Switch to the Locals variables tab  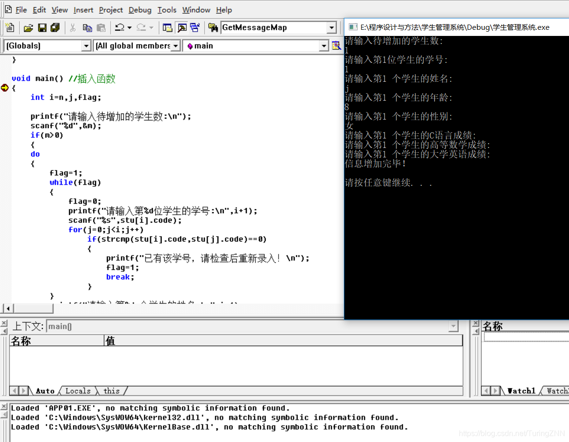pyautogui.click(x=78, y=391)
